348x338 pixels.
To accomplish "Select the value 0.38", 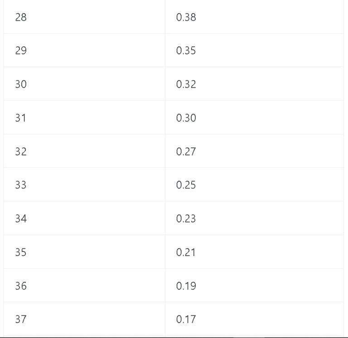I will pos(186,17).
